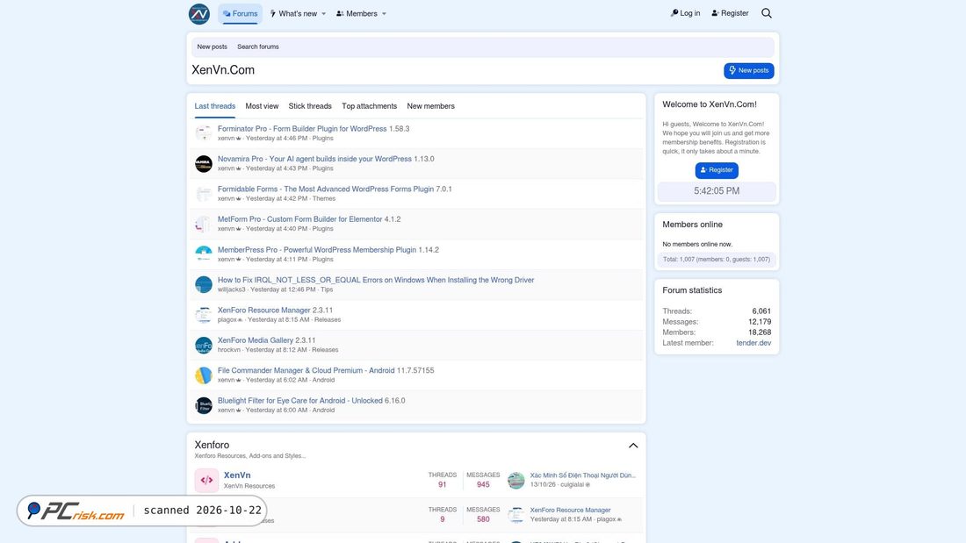Open willjacks3 user profile link
This screenshot has height=543, width=966.
pyautogui.click(x=231, y=289)
